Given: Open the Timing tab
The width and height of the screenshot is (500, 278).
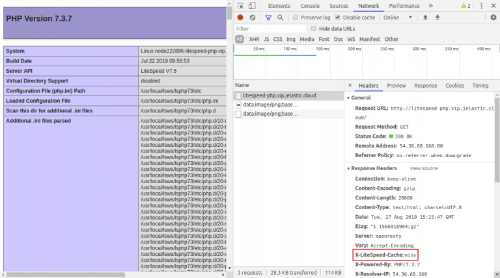Looking at the screenshot, I should [480, 86].
